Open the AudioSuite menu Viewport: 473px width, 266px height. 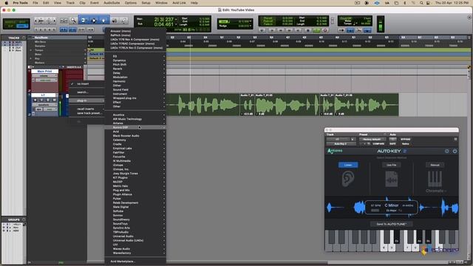[x=112, y=3]
